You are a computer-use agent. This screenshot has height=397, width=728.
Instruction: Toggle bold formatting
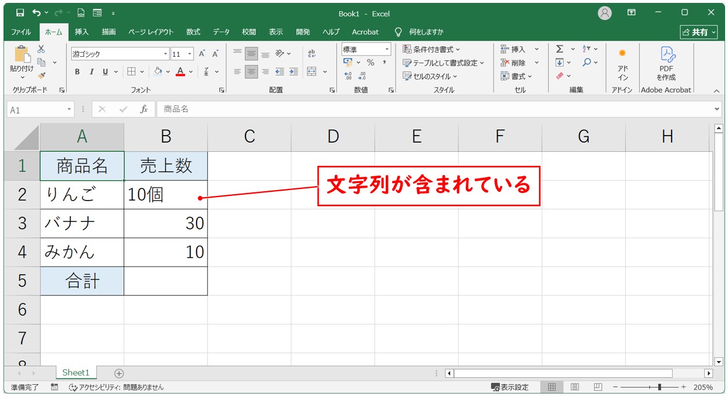click(x=77, y=72)
